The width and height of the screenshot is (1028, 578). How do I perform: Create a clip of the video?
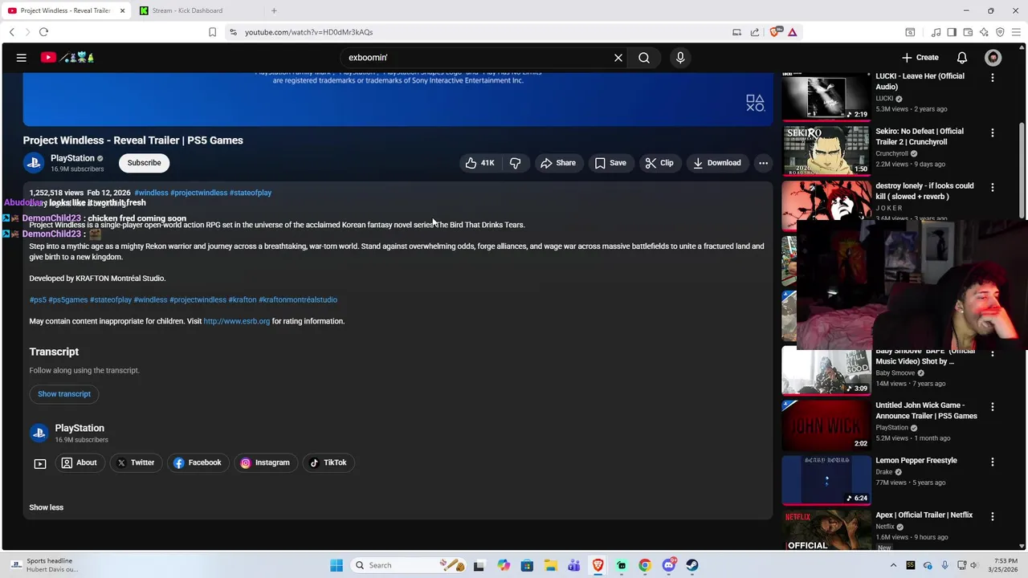(x=659, y=163)
